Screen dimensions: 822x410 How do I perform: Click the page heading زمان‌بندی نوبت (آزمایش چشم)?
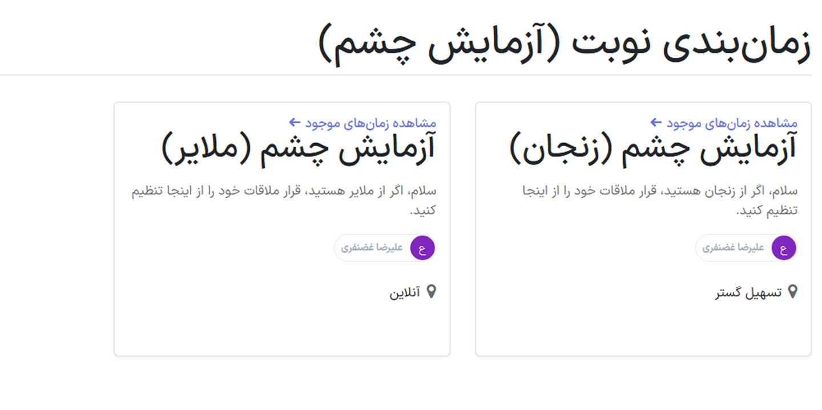565,40
